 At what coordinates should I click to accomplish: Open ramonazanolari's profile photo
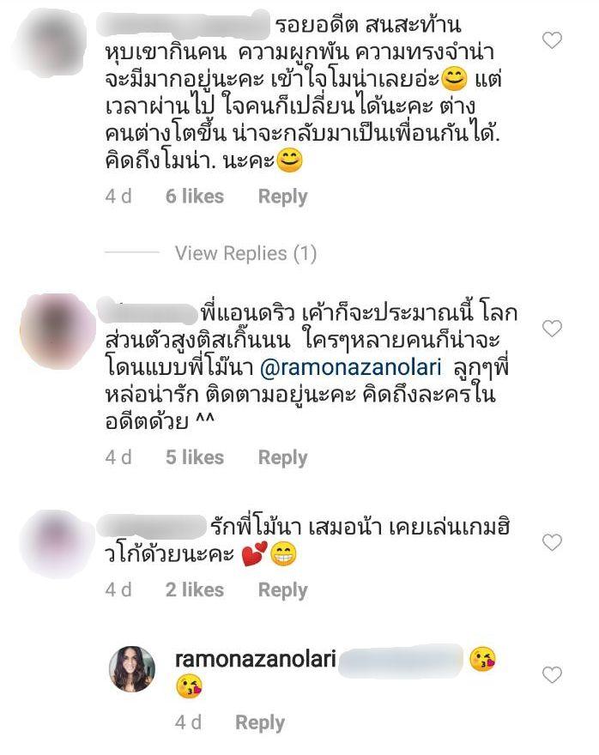132,669
